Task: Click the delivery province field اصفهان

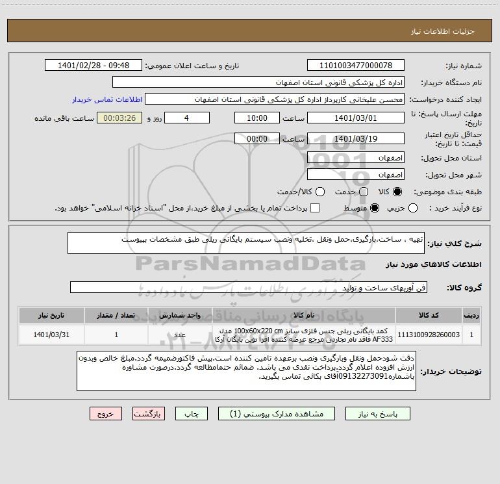Action: [x=356, y=158]
